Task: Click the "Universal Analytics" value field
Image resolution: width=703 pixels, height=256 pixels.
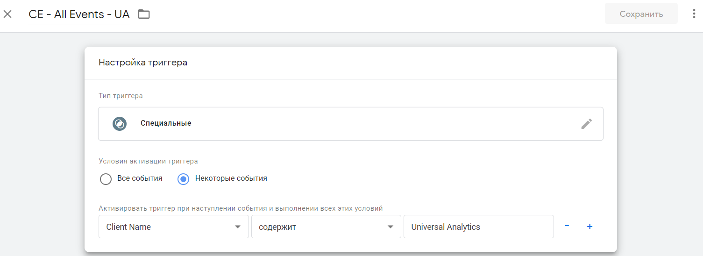Action: 478,227
